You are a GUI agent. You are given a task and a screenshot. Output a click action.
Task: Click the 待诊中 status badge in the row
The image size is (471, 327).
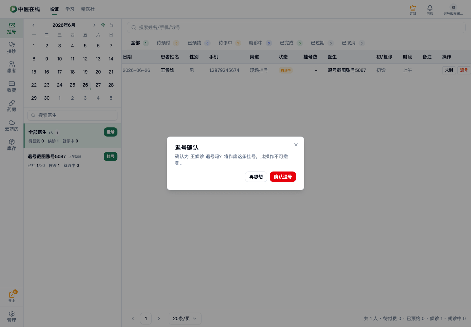pyautogui.click(x=286, y=70)
